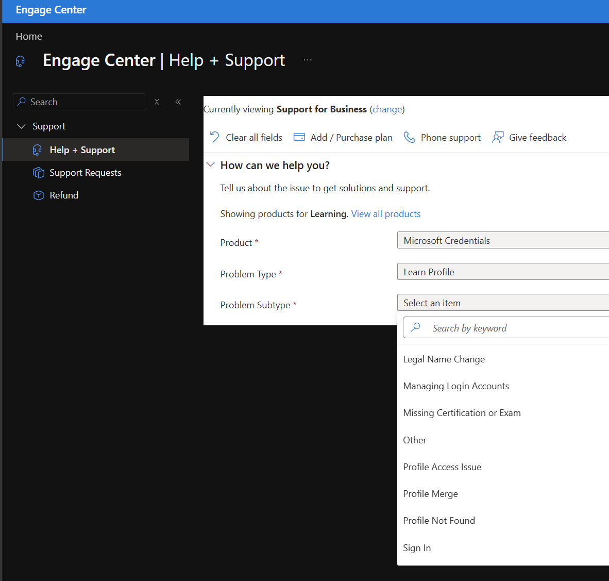Collapse the Support tree group

(21, 126)
